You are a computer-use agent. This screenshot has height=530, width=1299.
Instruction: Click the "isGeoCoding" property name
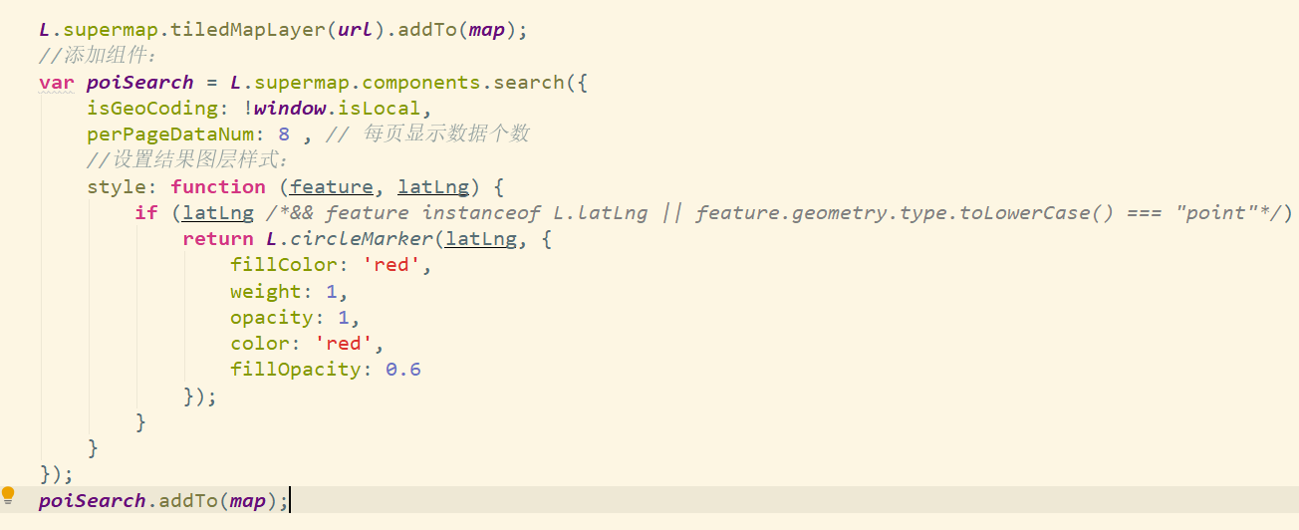[151, 108]
